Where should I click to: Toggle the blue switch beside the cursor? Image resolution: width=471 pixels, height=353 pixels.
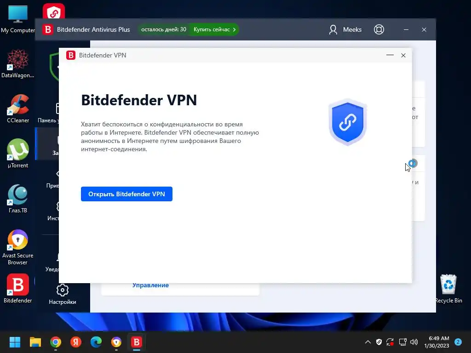pos(414,163)
